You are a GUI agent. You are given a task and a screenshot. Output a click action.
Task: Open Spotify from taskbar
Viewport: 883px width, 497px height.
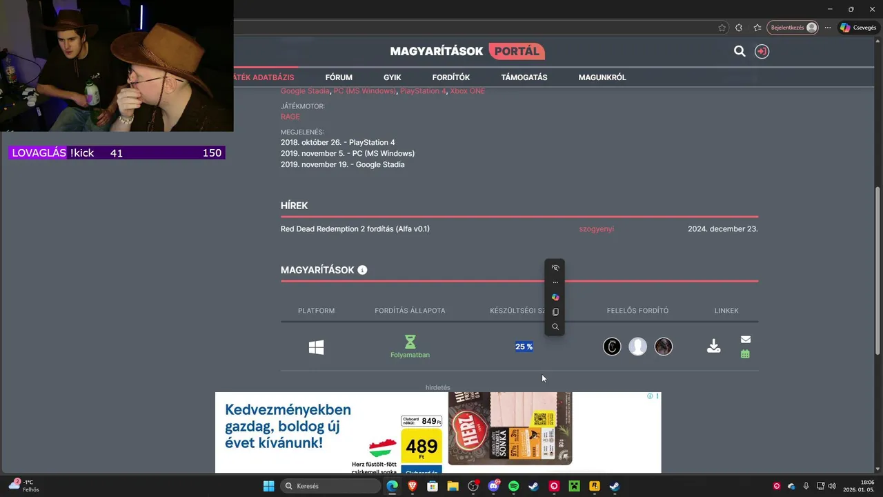pyautogui.click(x=513, y=486)
